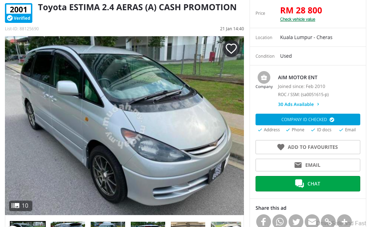Share the ad via WhatsApp
Viewport: 368px width, 227px height.
pos(280,221)
